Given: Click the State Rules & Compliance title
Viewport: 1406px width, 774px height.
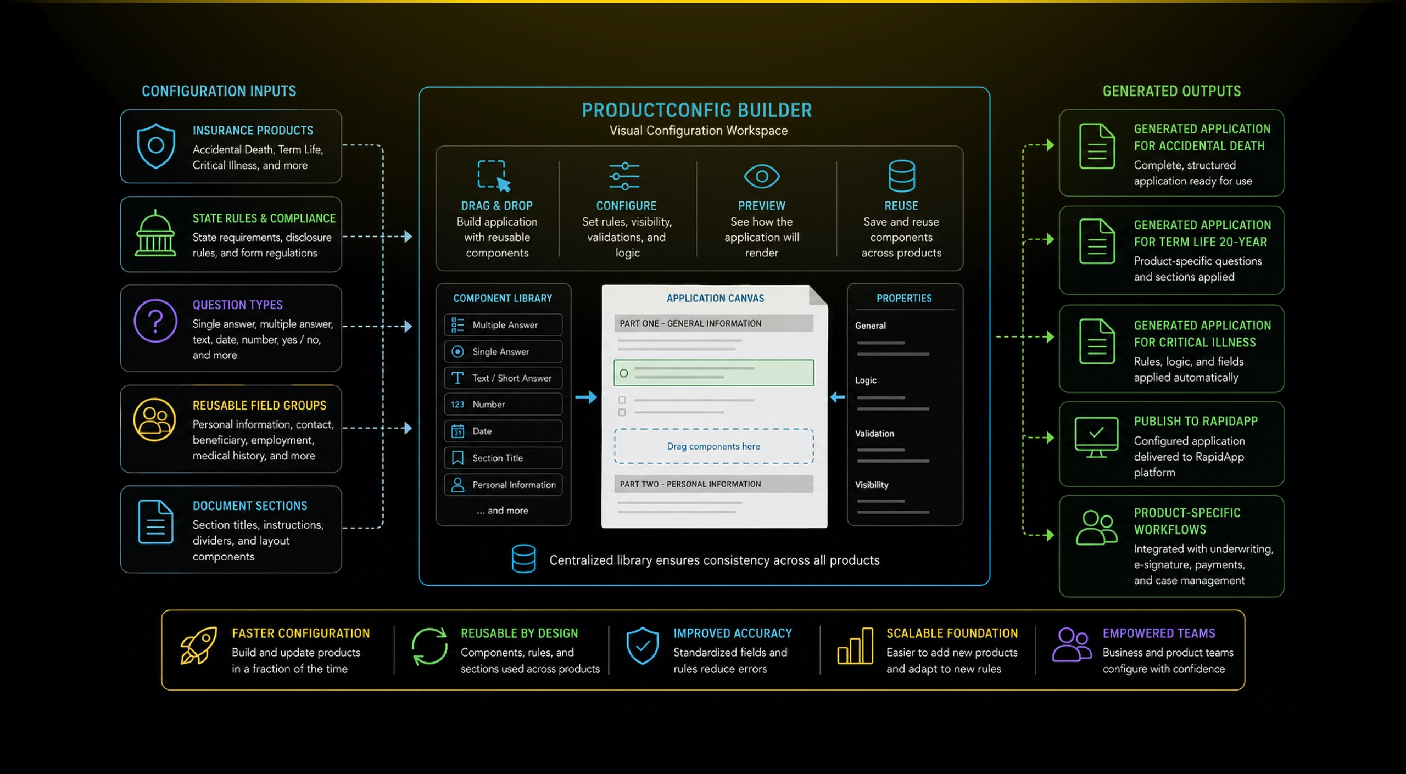Looking at the screenshot, I should pos(264,218).
